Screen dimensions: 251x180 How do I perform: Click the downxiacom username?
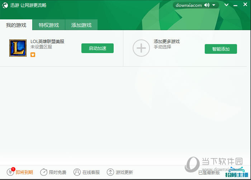[189, 5]
